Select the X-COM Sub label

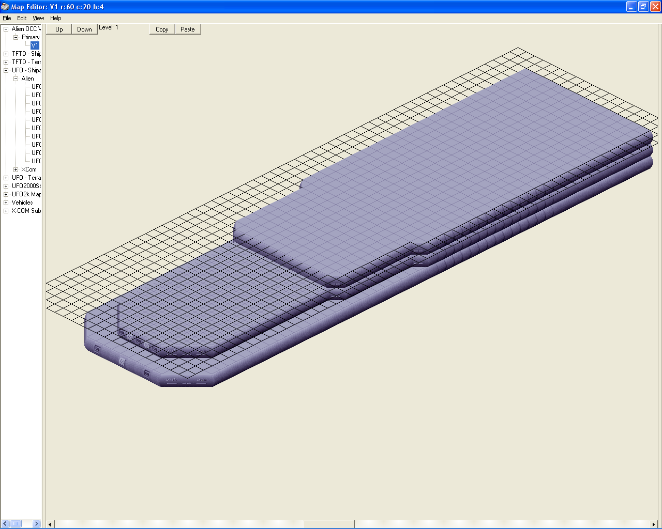tap(26, 211)
